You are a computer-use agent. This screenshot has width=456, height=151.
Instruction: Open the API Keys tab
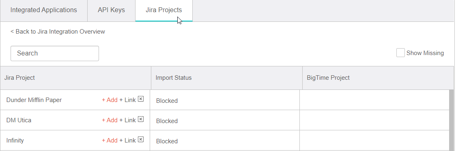[x=112, y=10]
